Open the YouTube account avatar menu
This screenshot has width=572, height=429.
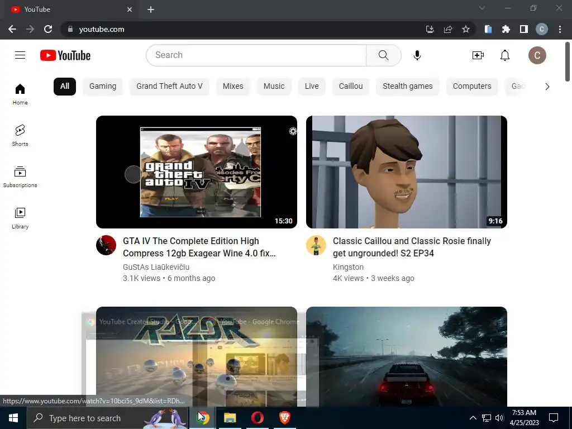[x=537, y=55]
